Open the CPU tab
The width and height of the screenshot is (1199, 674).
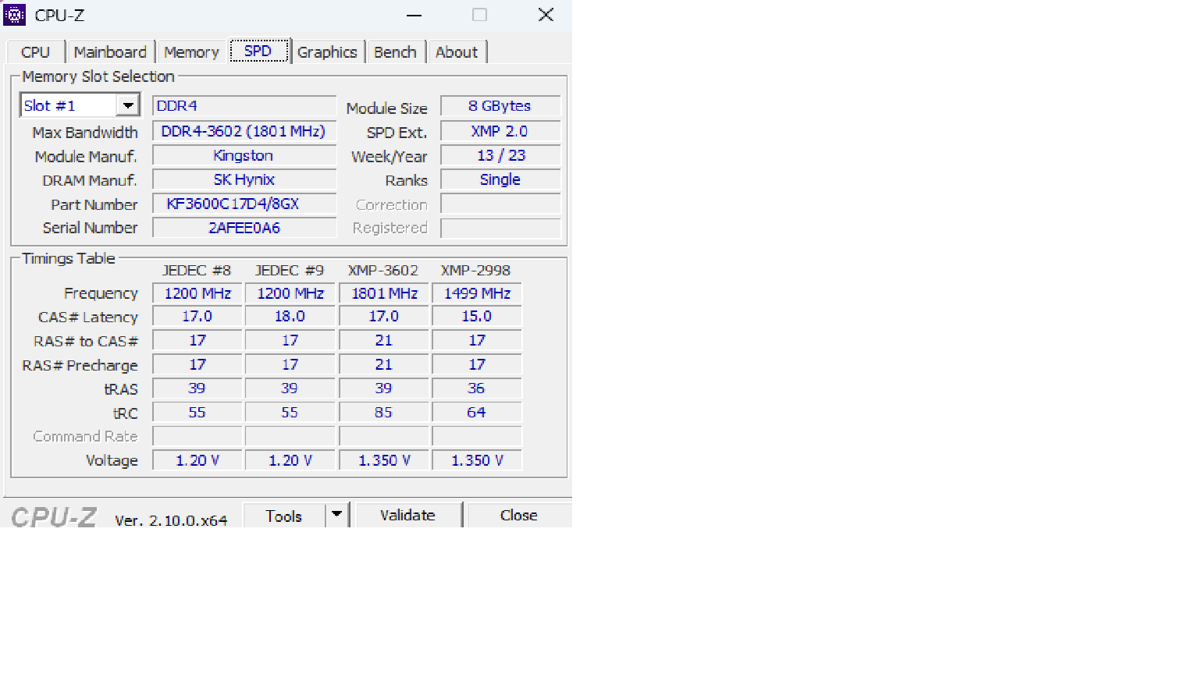click(x=35, y=52)
